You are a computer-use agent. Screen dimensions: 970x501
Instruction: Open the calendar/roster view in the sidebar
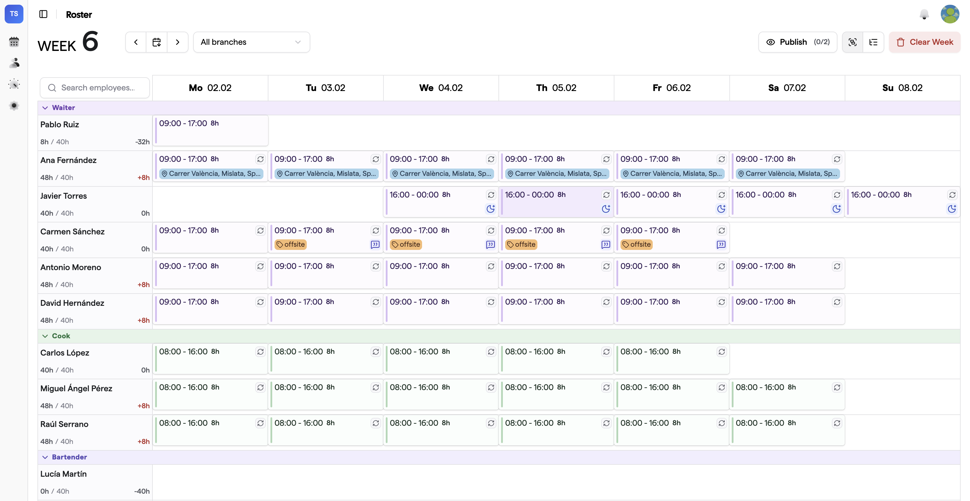pos(14,41)
